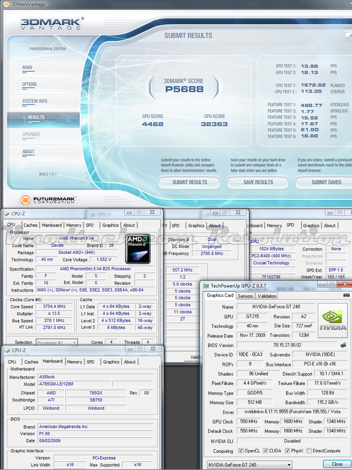Viewport: 352px width, 470px height.
Task: Select the Graphics Card tab in GPU-Z
Action: coord(220,295)
